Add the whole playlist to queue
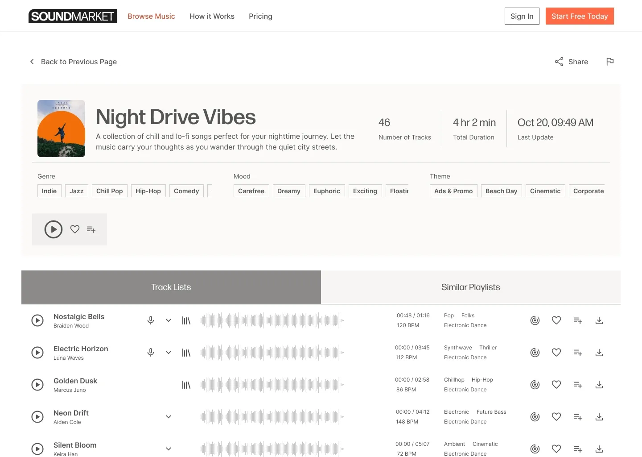This screenshot has height=457, width=642. (x=91, y=229)
